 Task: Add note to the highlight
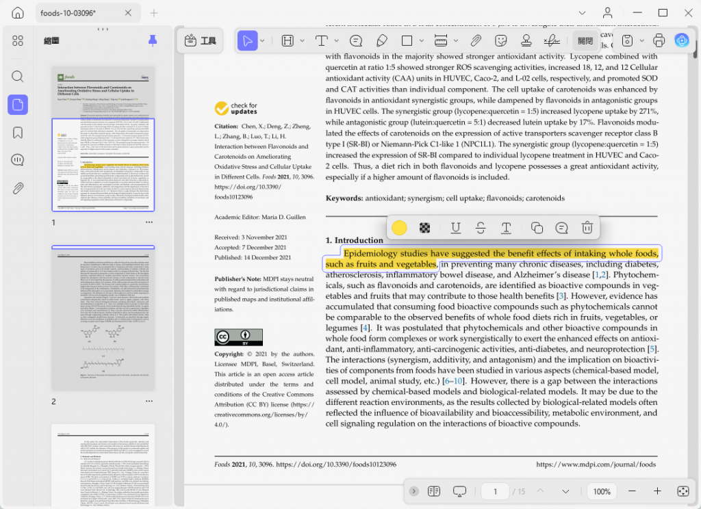pyautogui.click(x=561, y=228)
